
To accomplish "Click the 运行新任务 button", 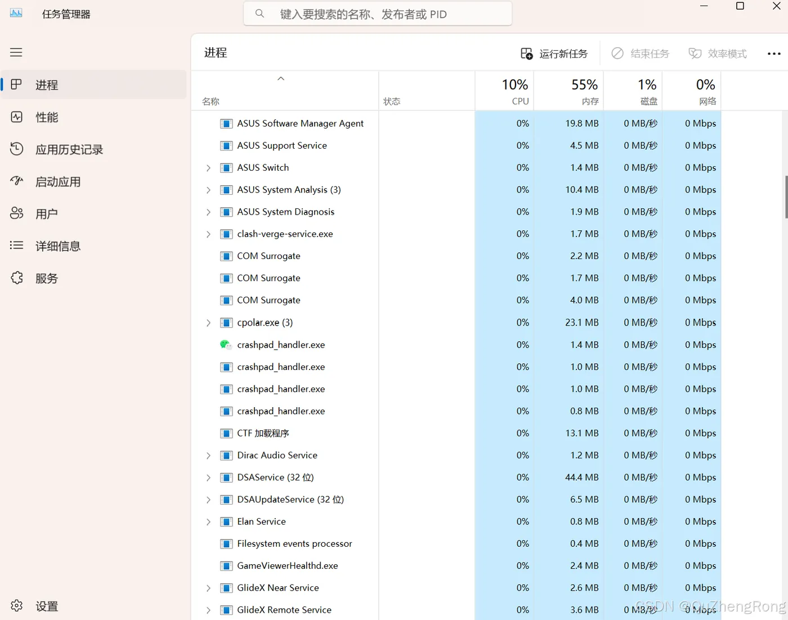I will [x=554, y=53].
